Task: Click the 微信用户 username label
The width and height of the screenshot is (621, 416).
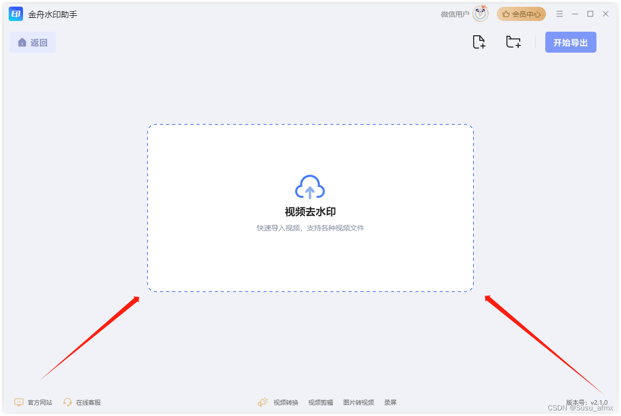Action: [455, 14]
